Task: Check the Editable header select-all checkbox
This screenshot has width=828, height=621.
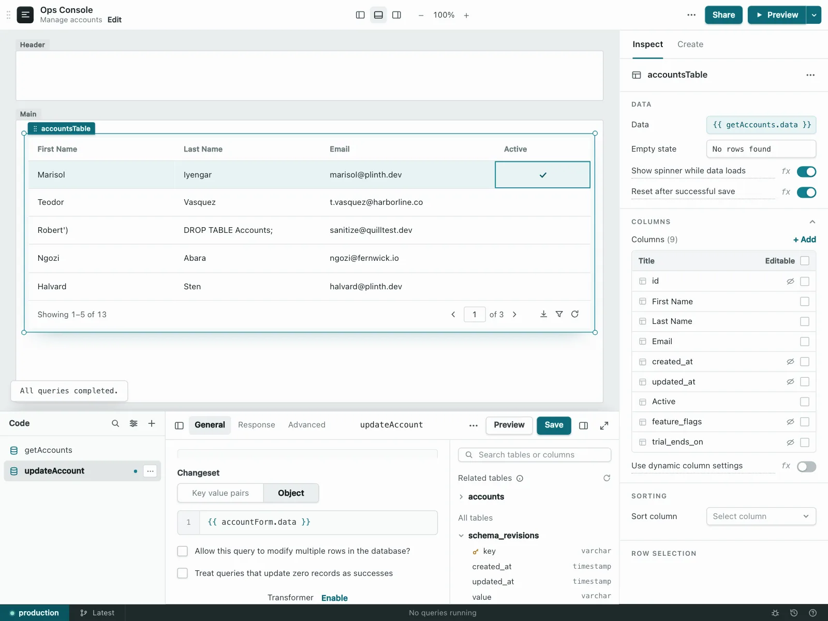Action: click(805, 261)
